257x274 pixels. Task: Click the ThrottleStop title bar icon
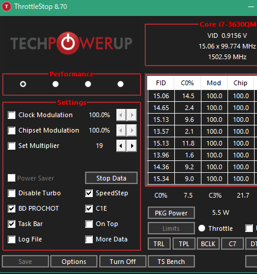click(6, 7)
